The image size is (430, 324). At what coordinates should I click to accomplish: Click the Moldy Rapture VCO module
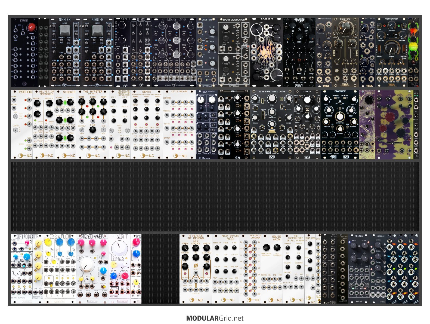[x=226, y=269]
